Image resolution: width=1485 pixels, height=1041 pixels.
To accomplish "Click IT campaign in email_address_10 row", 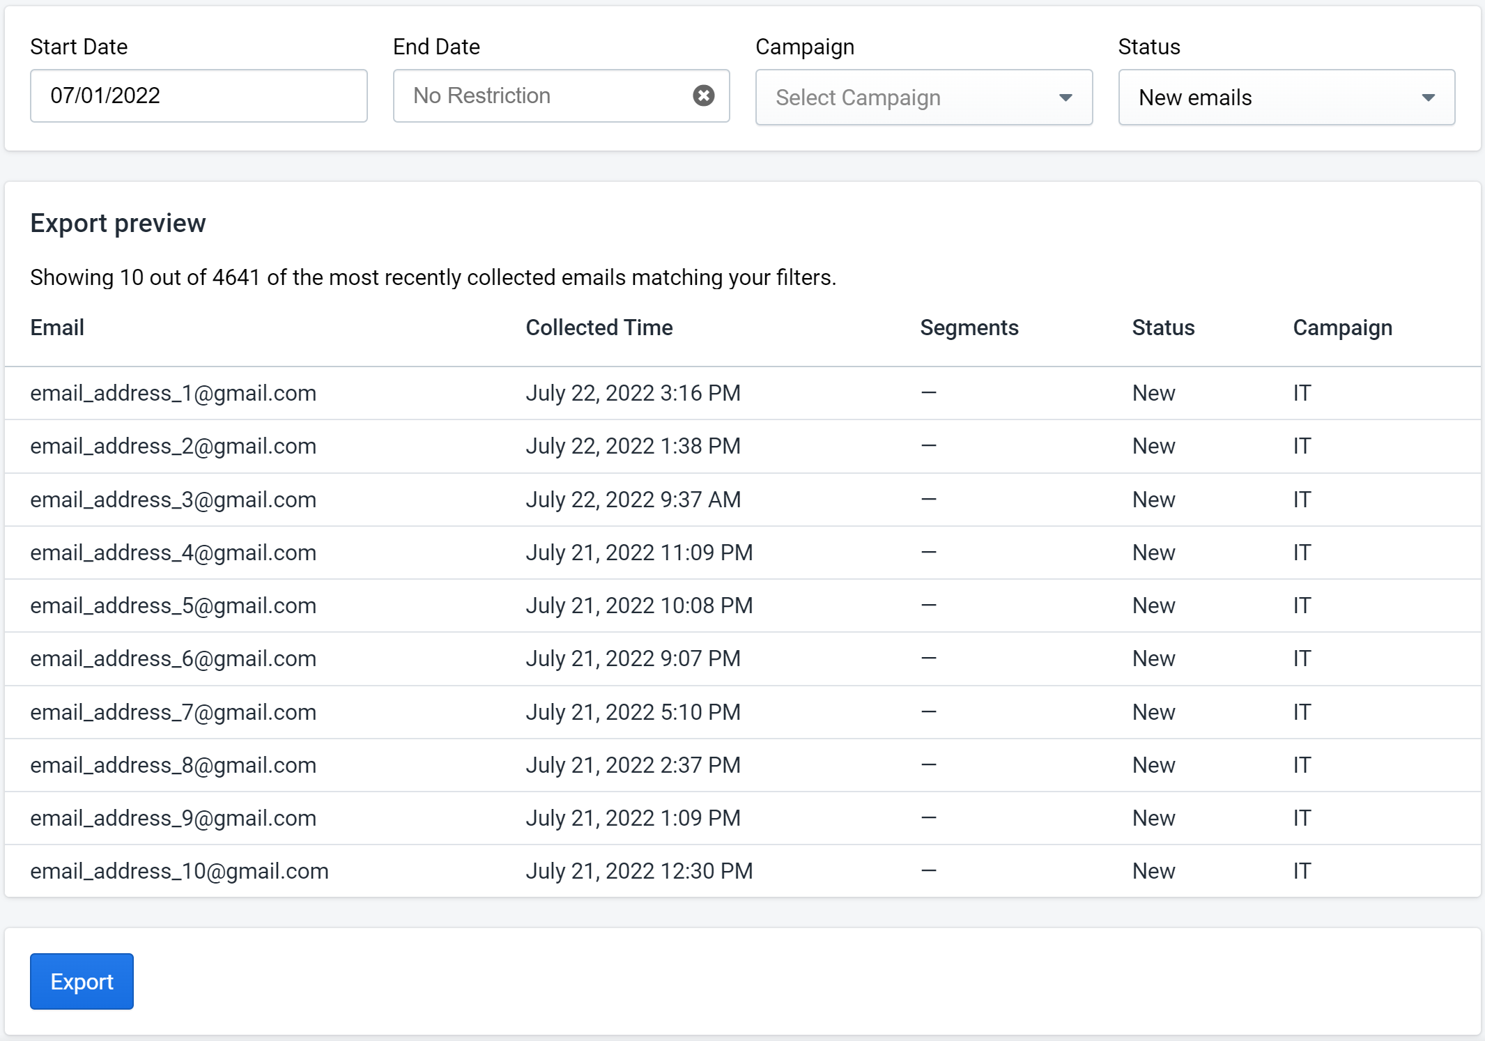I will tap(1302, 871).
